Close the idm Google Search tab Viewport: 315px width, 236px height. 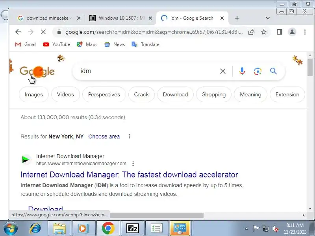tap(222, 18)
